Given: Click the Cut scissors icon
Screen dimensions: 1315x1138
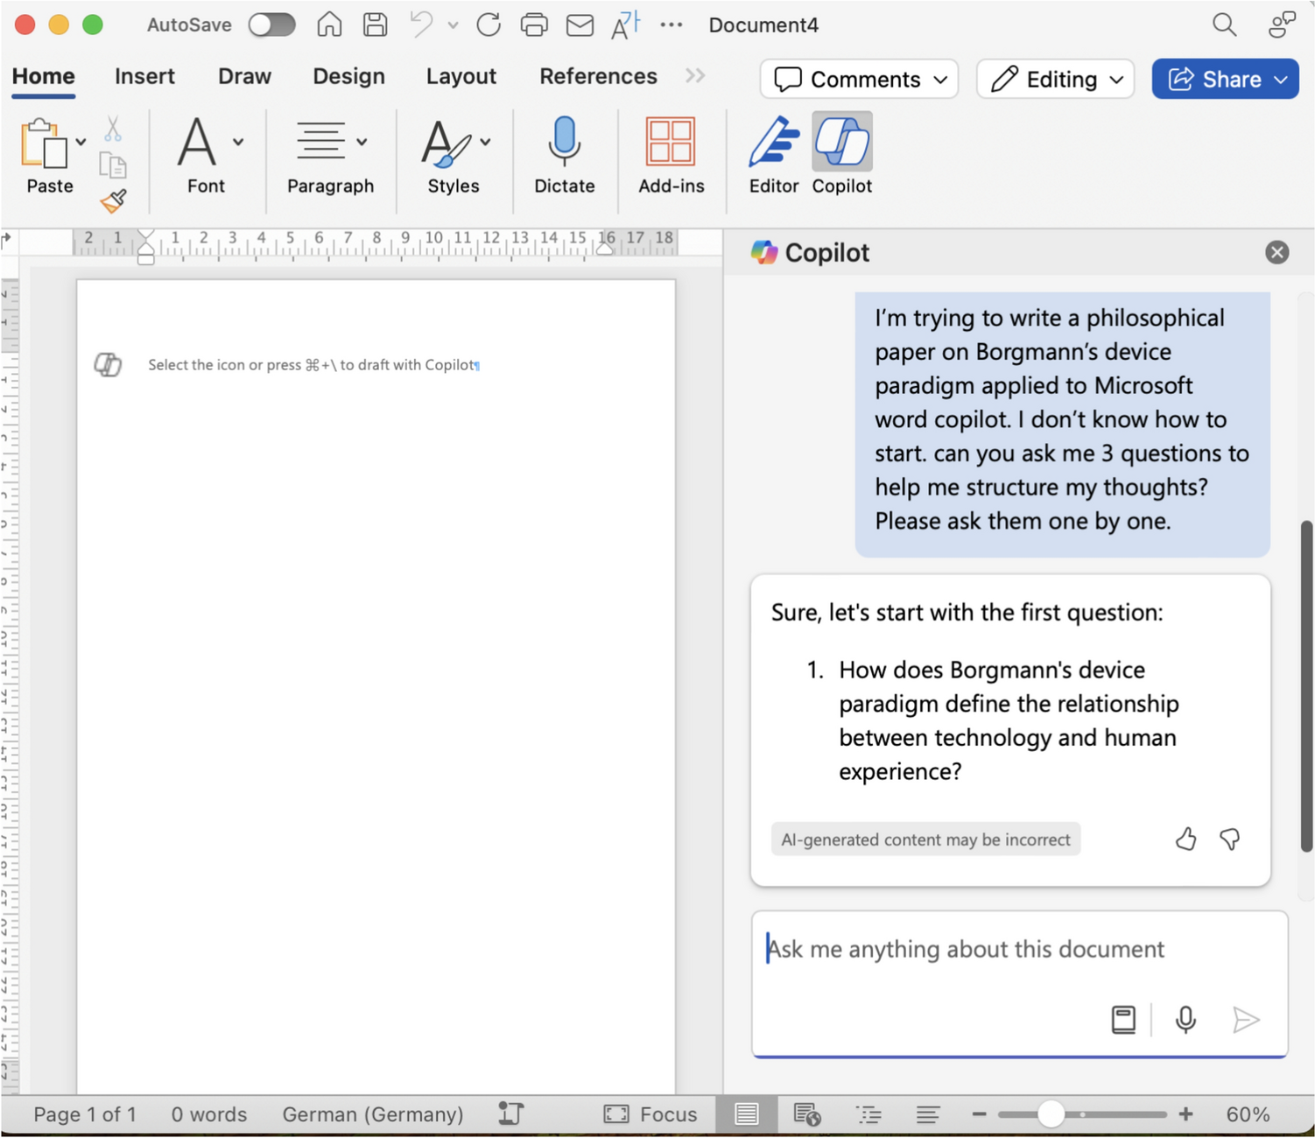Looking at the screenshot, I should click(113, 130).
